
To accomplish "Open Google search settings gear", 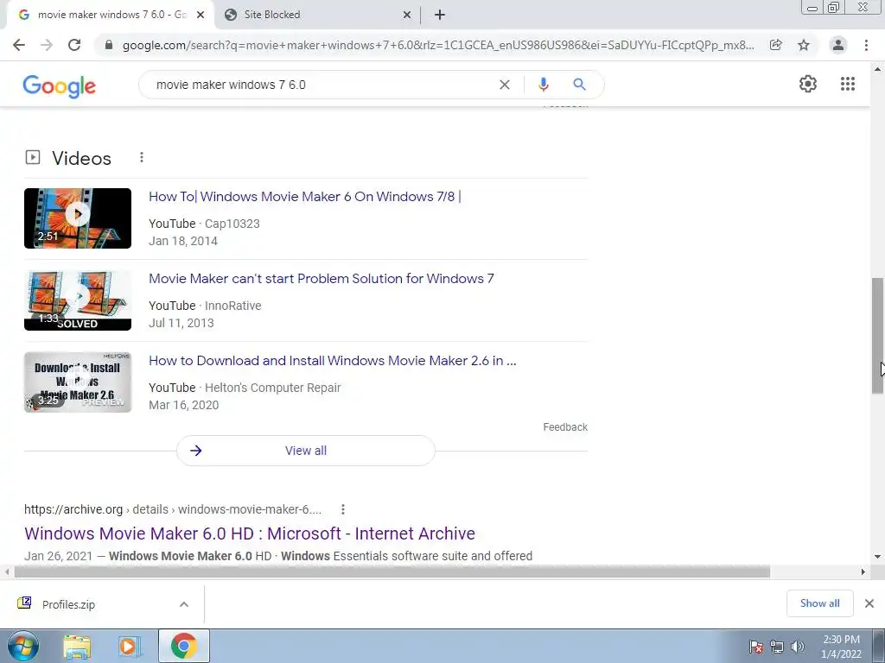I will (x=808, y=84).
